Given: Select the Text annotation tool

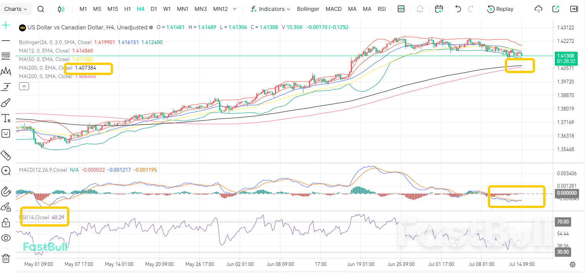Looking at the screenshot, I should click(x=6, y=118).
